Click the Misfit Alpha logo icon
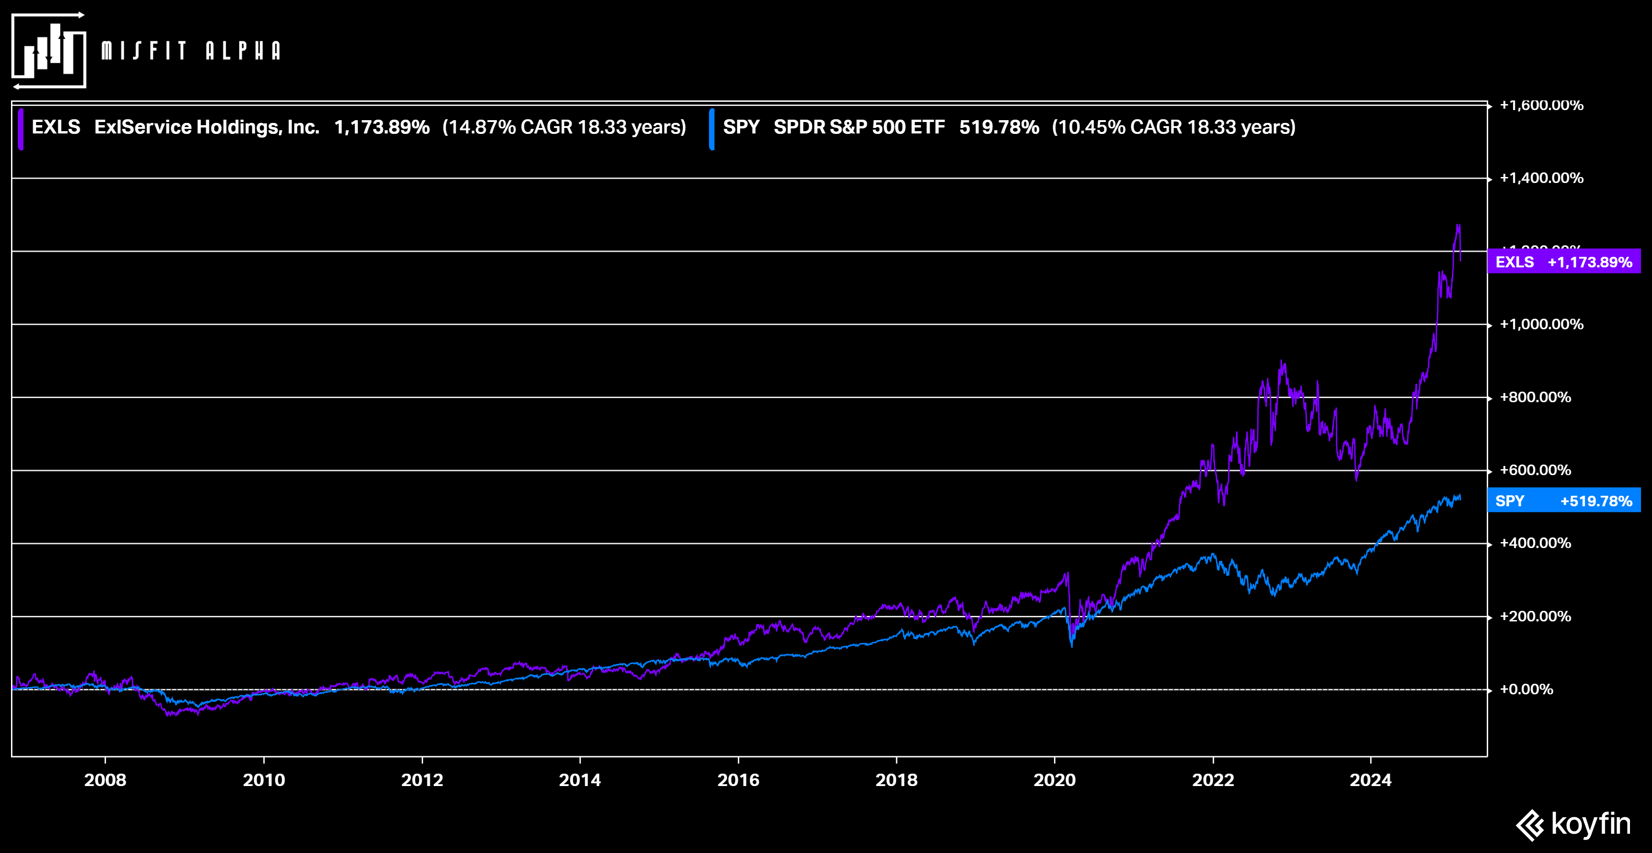The height and width of the screenshot is (853, 1652). (x=49, y=50)
